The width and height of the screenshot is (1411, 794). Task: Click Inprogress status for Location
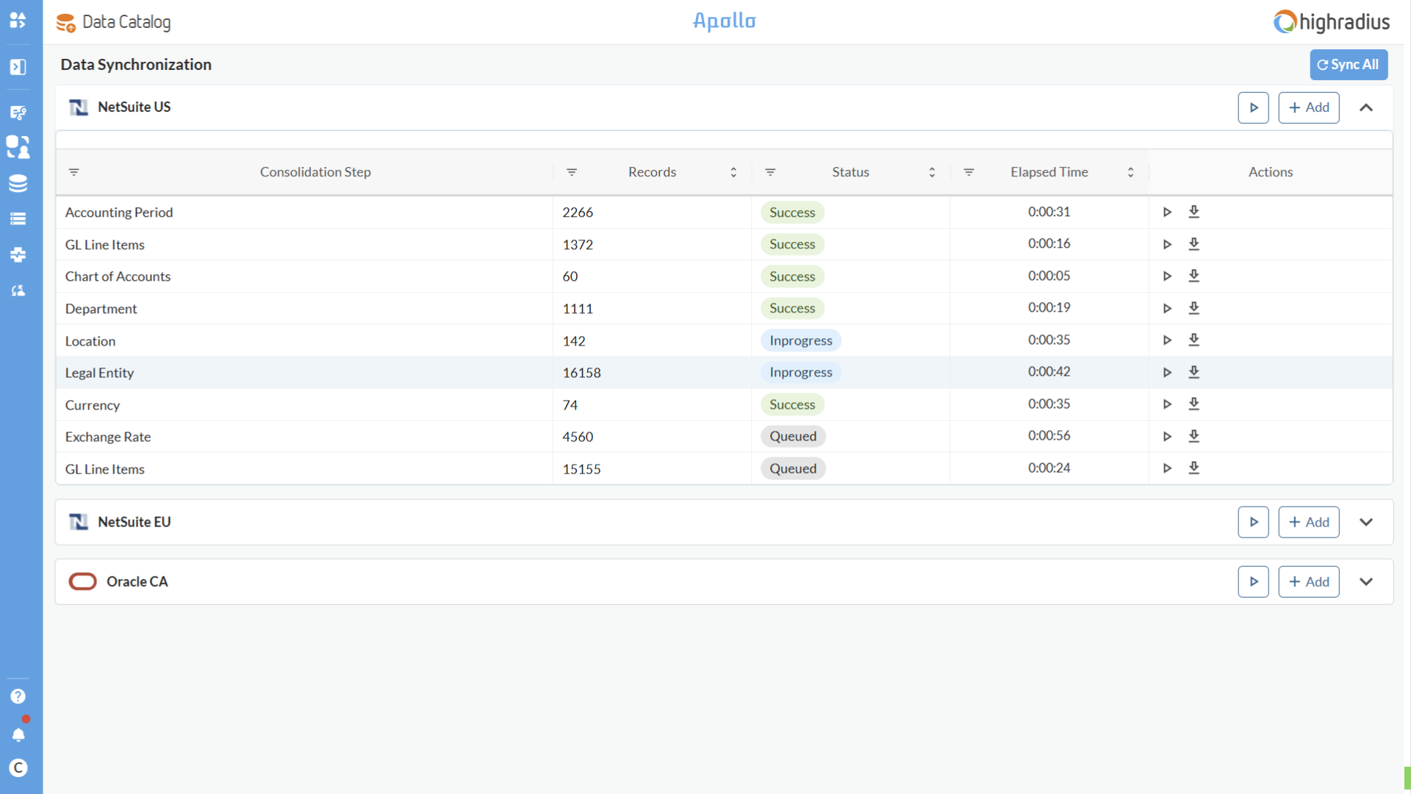click(800, 340)
